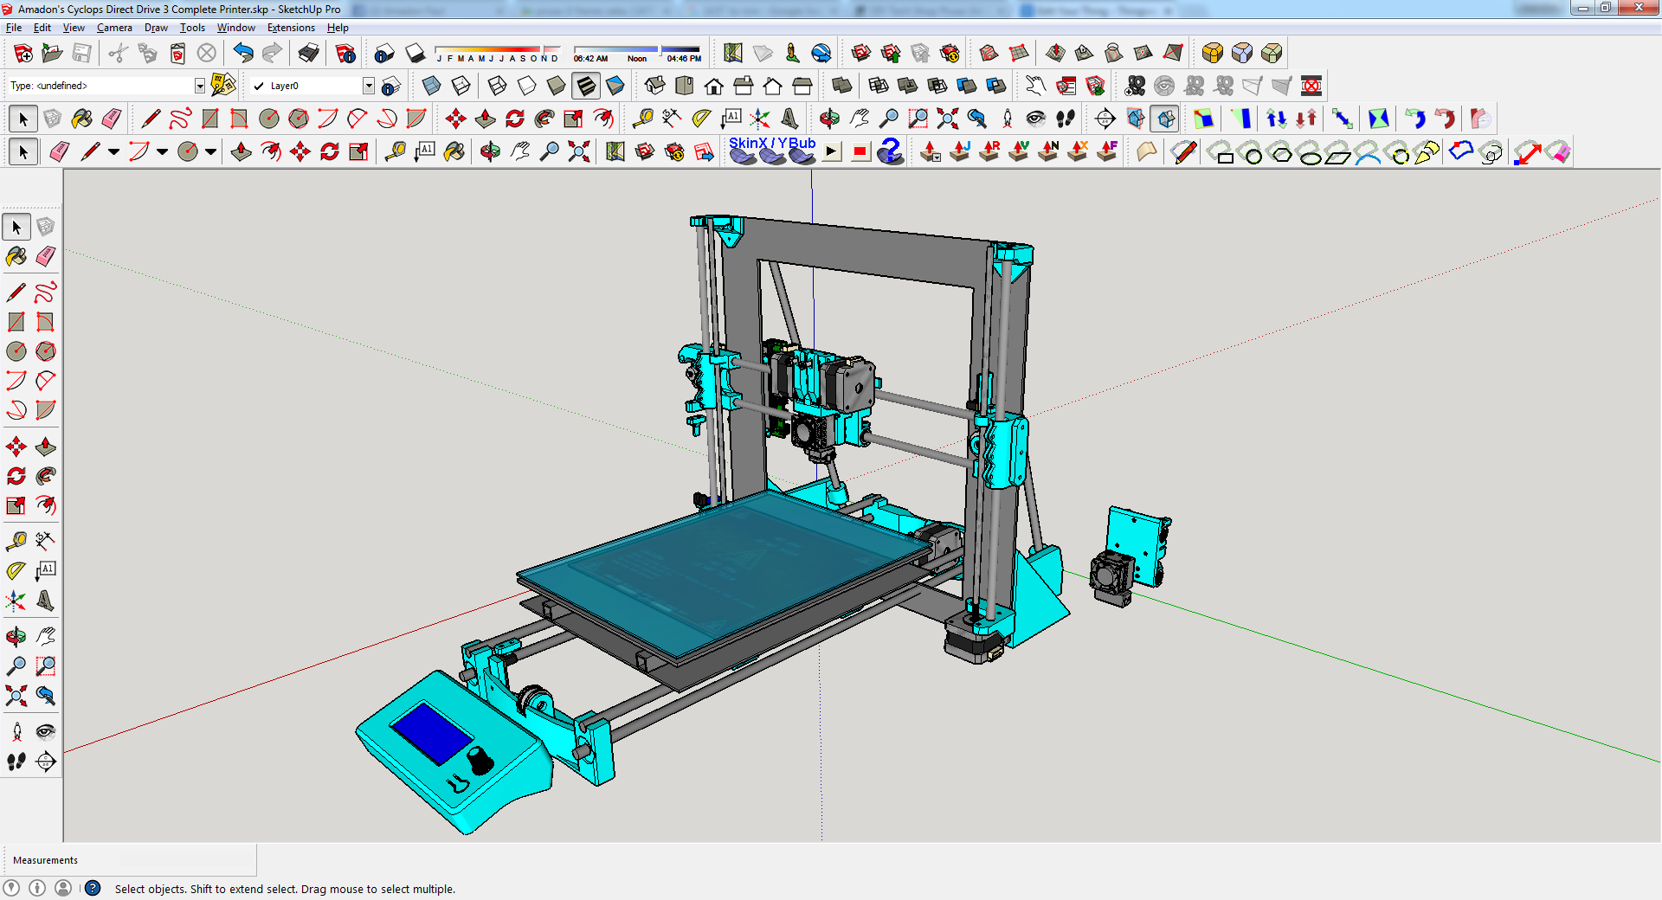This screenshot has height=900, width=1662.
Task: Click the blue question mark help icon
Action: pos(890,151)
